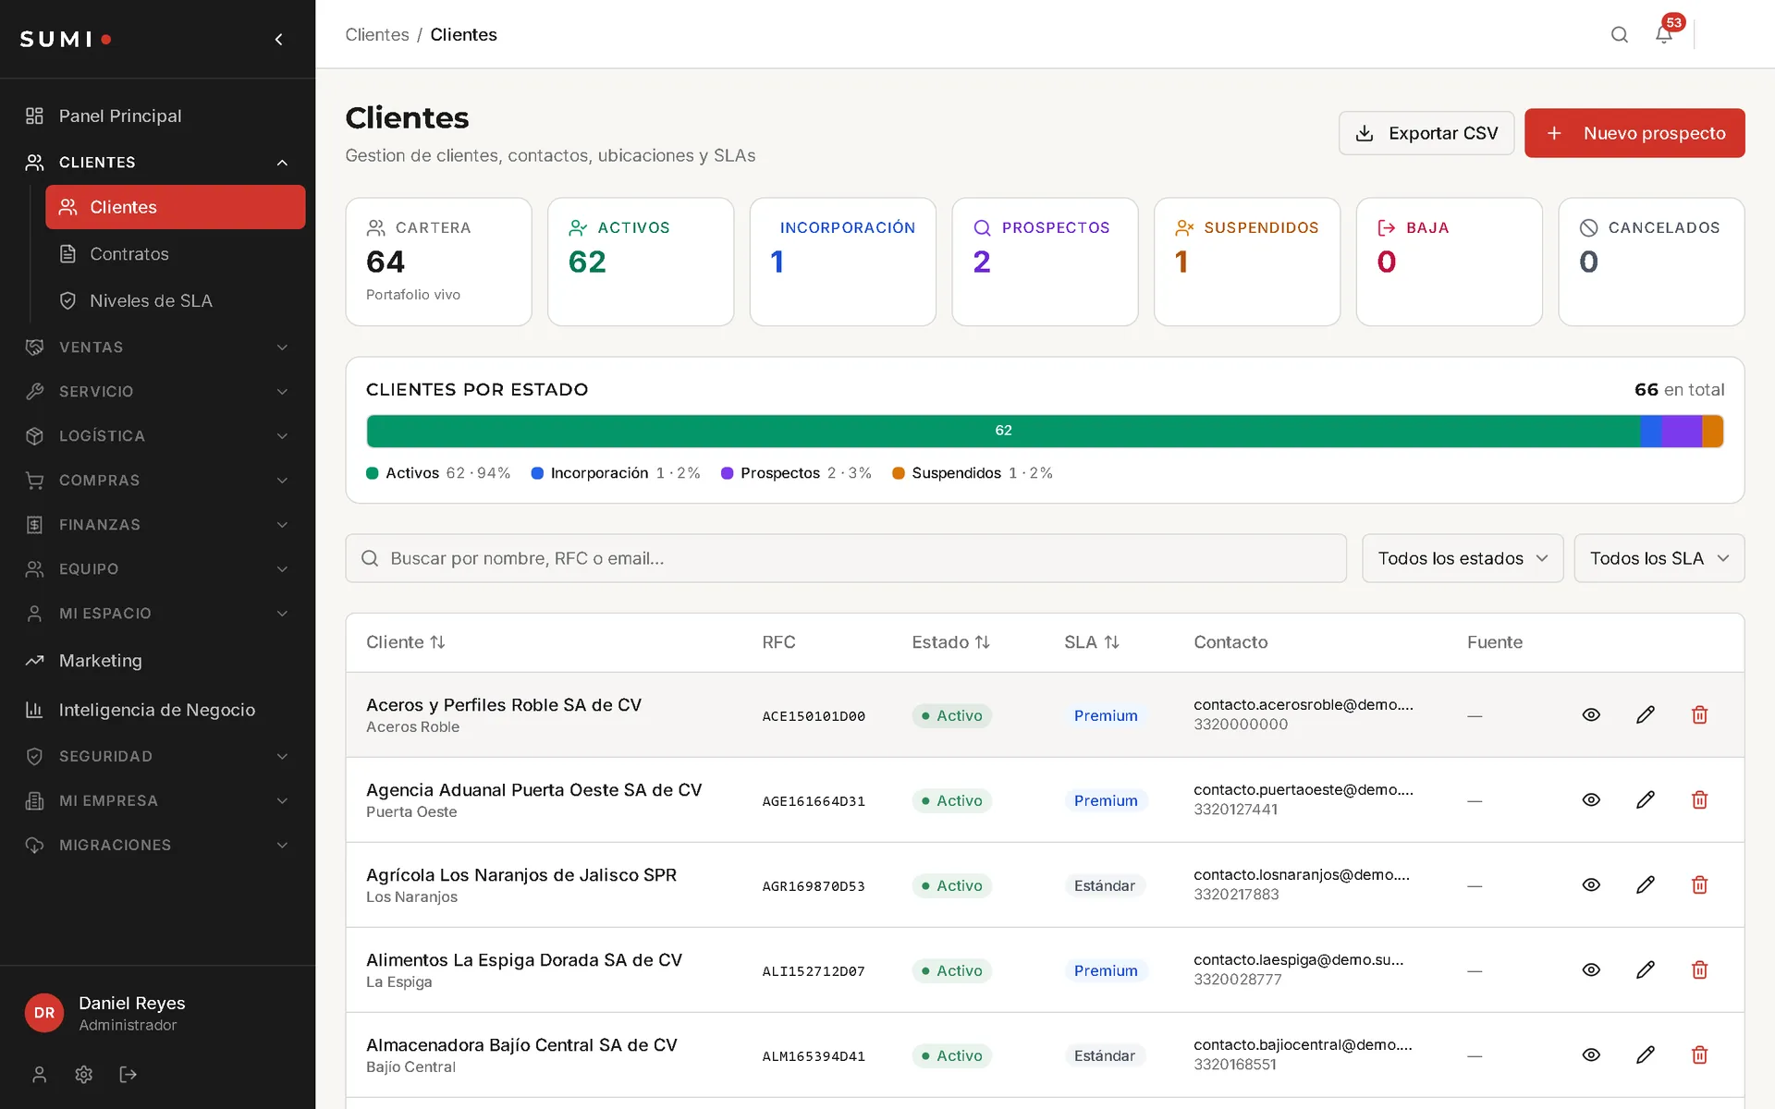Open the Todos los estados filter dropdown

tap(1463, 558)
